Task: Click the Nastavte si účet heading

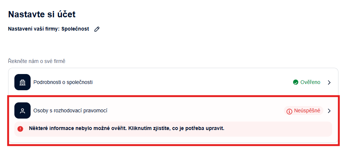Action: tap(42, 14)
